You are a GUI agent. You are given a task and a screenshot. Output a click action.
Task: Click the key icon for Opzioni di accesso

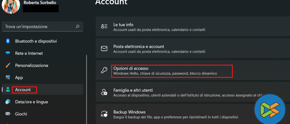(104, 71)
